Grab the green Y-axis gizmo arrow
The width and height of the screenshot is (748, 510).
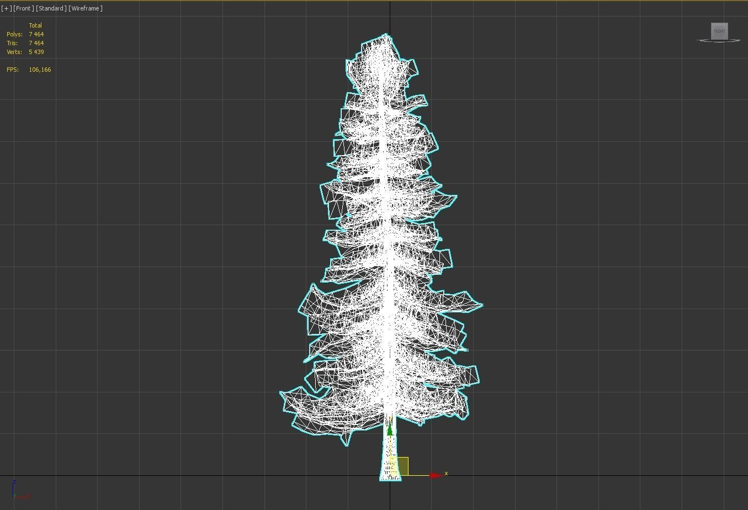pyautogui.click(x=390, y=428)
